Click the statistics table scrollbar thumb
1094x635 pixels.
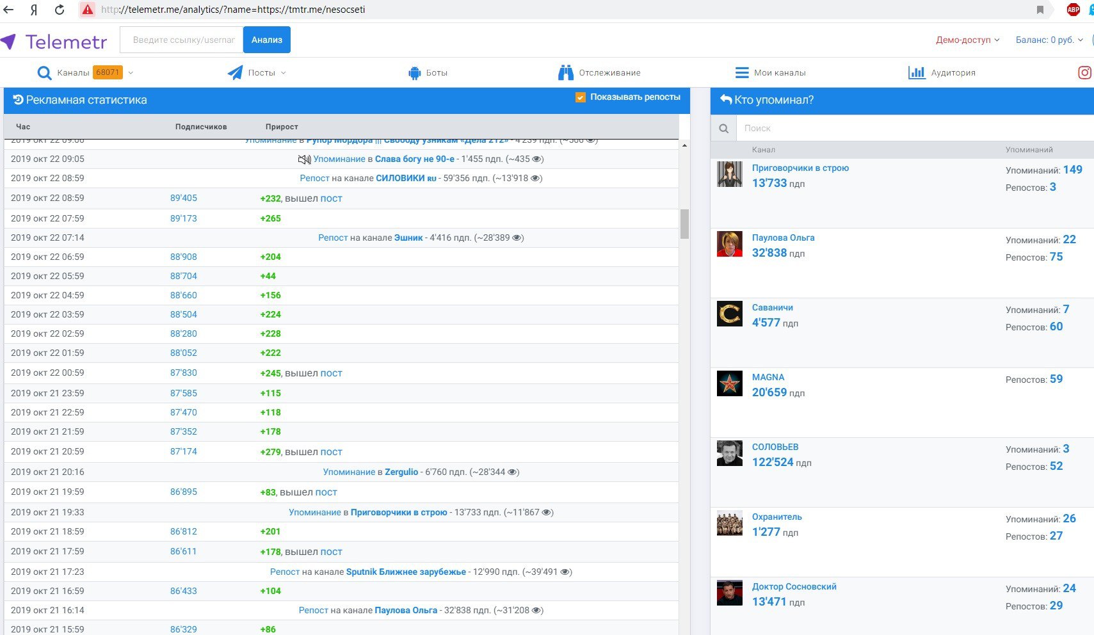pos(684,224)
